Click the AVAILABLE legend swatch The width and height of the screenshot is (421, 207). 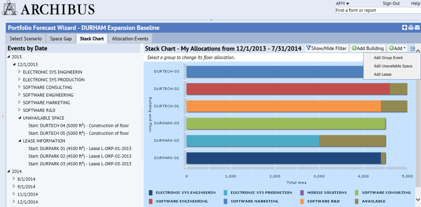357,201
